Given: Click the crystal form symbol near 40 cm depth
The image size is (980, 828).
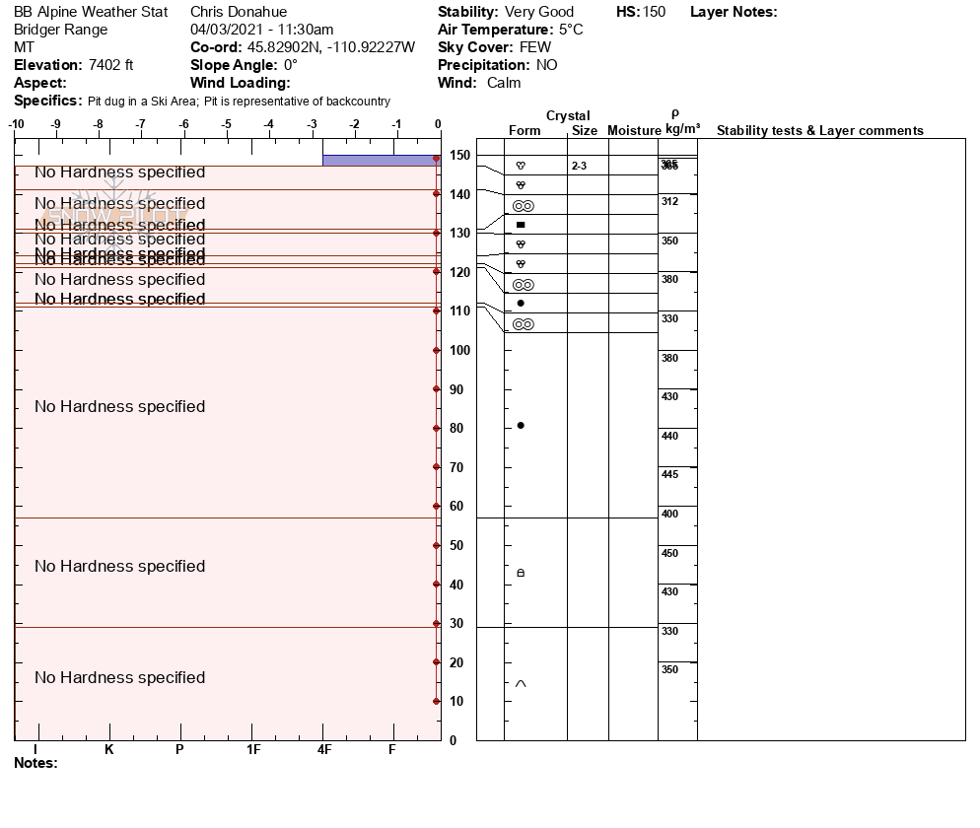Looking at the screenshot, I should click(x=521, y=573).
